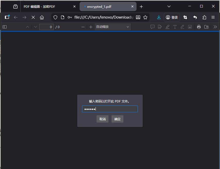Toggle tracking protection shield

coord(55,17)
